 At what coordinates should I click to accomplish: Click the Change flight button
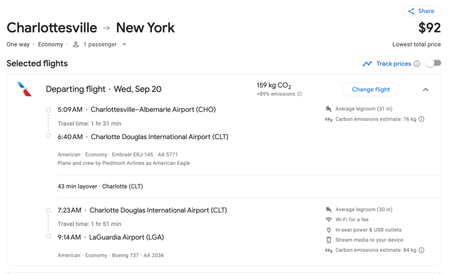click(x=371, y=89)
